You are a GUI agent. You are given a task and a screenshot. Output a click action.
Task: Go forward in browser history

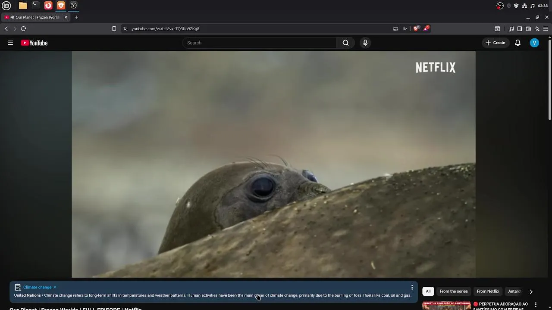pos(14,29)
